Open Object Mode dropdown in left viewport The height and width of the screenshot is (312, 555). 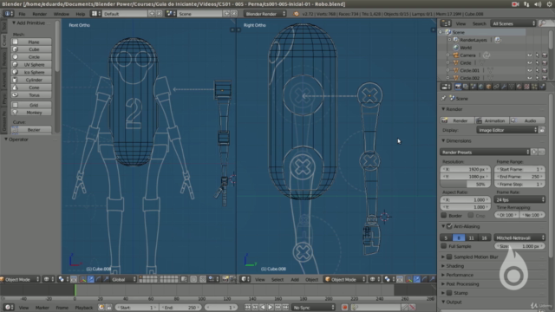click(x=20, y=279)
